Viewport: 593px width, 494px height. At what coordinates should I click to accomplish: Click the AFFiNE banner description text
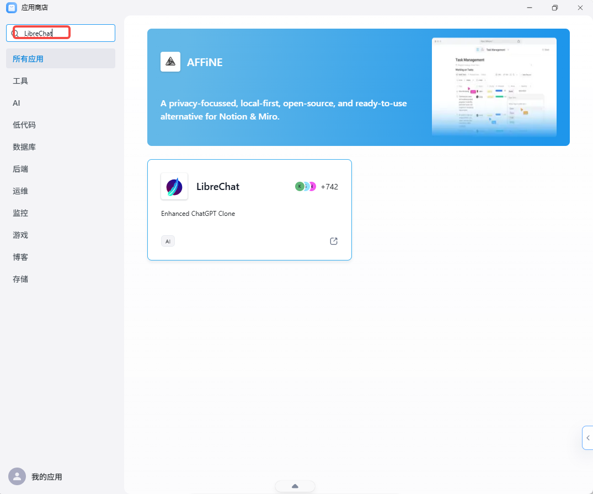284,110
